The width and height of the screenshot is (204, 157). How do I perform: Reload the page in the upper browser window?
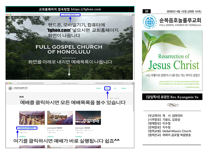pos(95,15)
